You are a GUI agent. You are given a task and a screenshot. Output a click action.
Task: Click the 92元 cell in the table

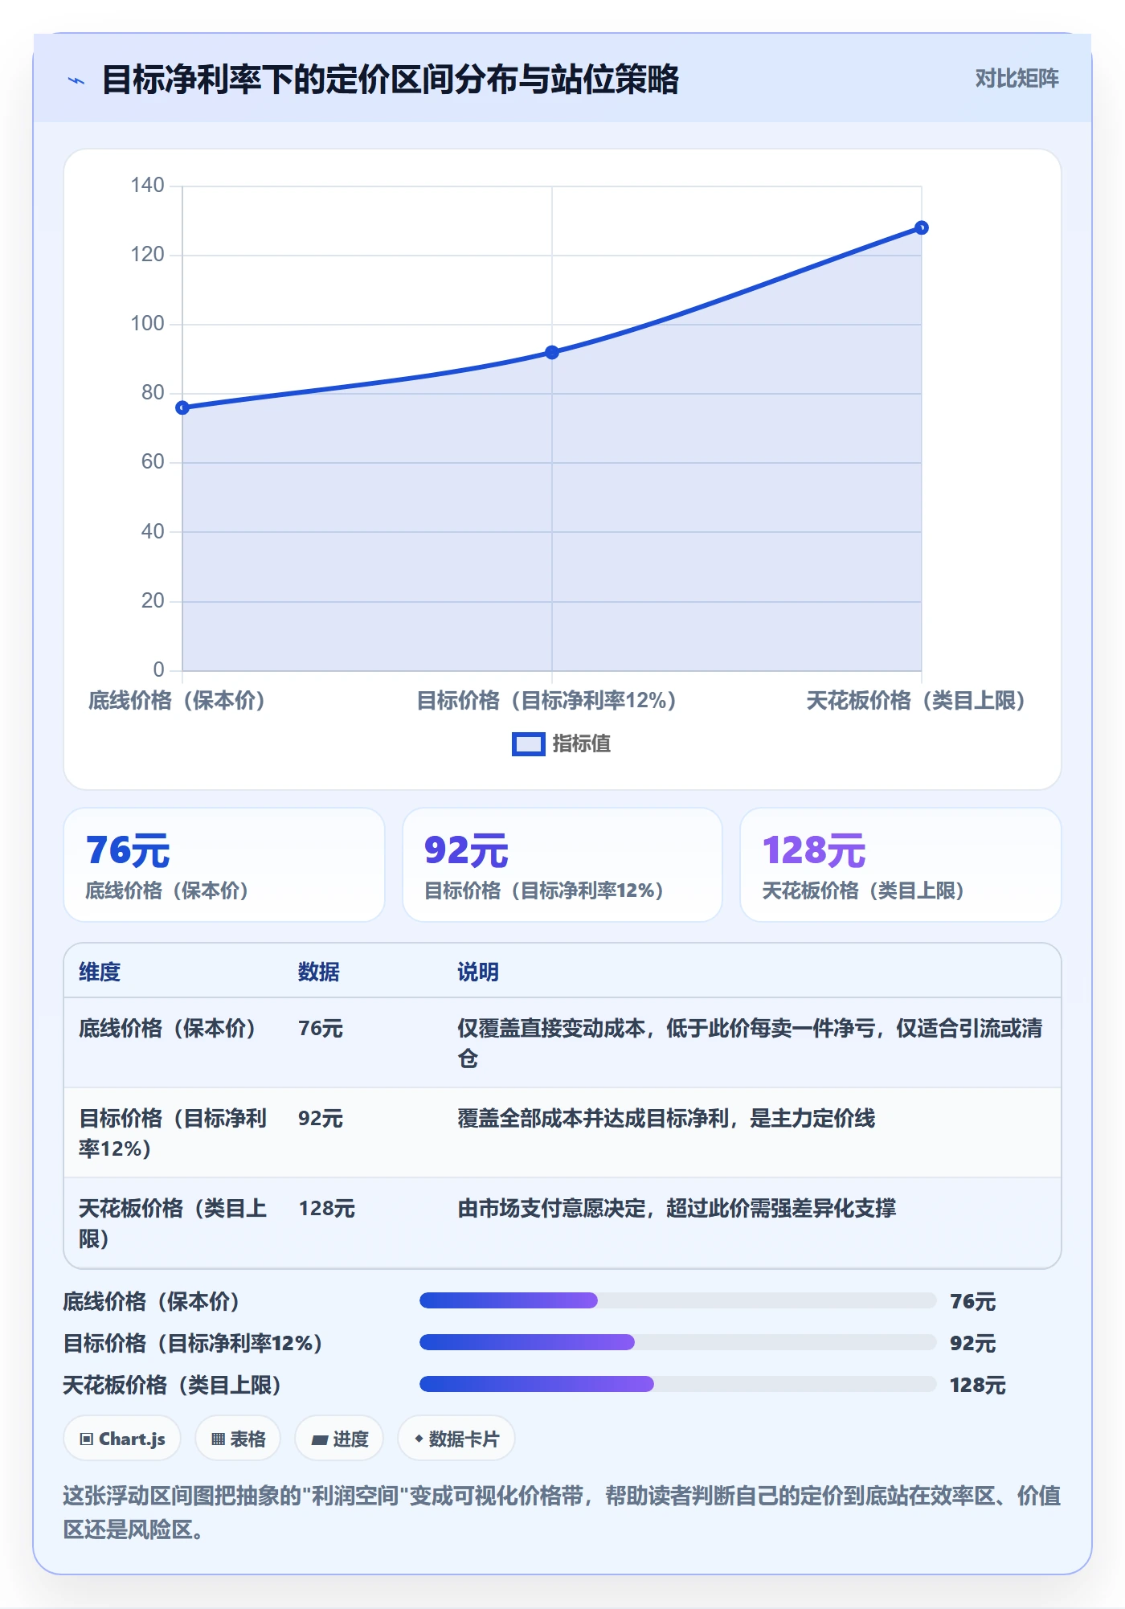click(x=321, y=1118)
